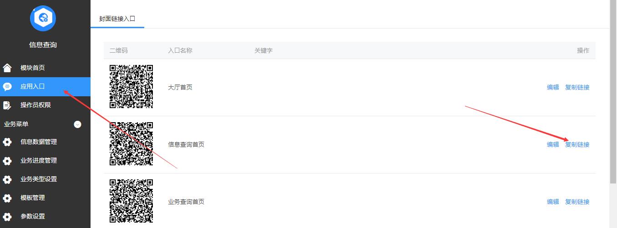This screenshot has height=228, width=617.
Task: Click the gear icon beside 信息数据管理
Action: point(7,142)
